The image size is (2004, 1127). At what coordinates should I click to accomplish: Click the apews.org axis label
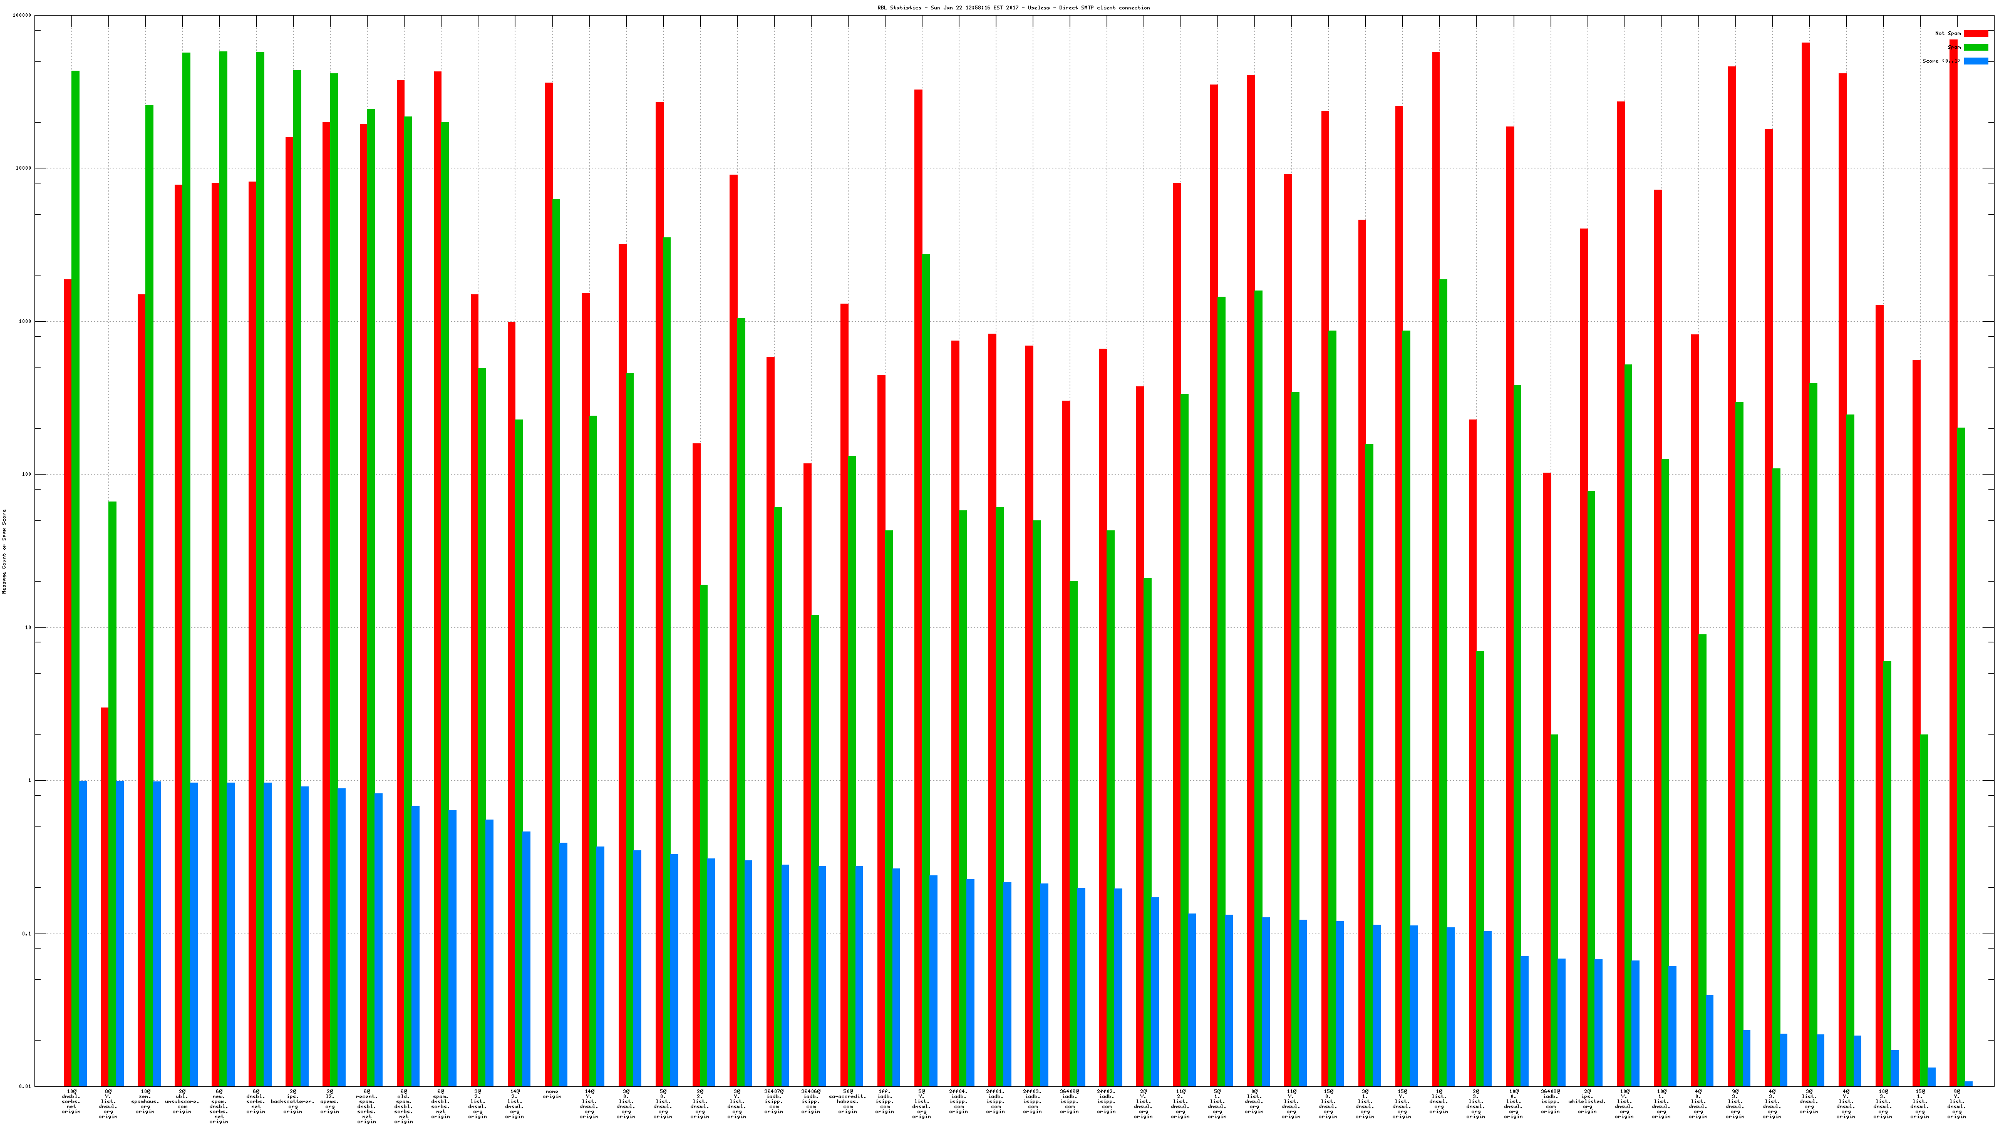pos(330,1101)
